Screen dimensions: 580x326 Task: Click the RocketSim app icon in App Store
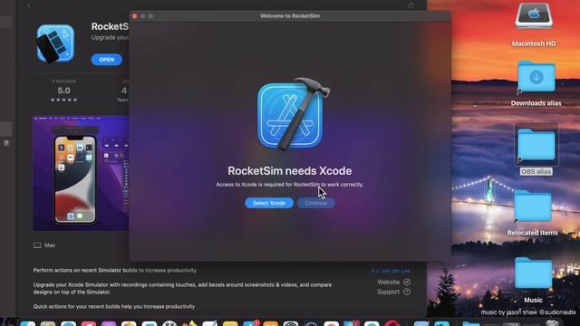click(x=55, y=43)
